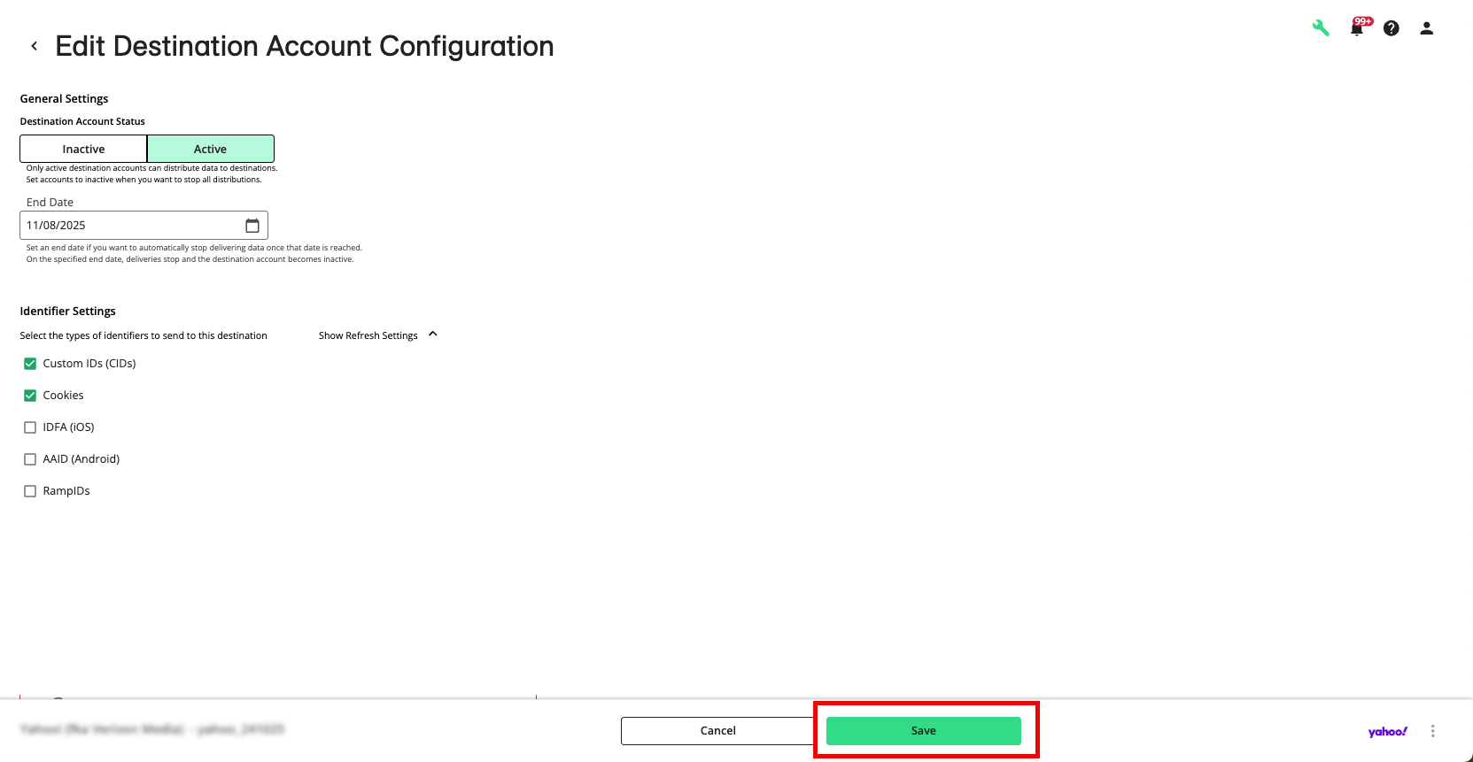Enable the IDFA (iOS) checkbox

pyautogui.click(x=30, y=427)
